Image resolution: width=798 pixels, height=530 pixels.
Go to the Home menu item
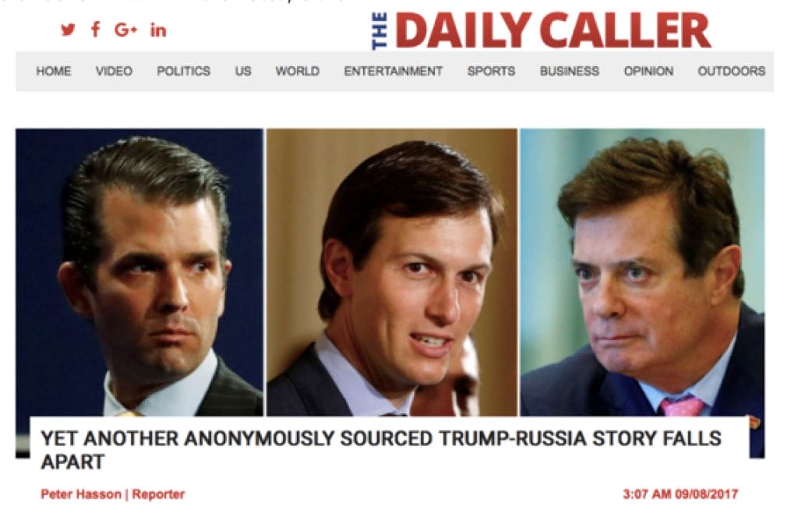tap(54, 71)
